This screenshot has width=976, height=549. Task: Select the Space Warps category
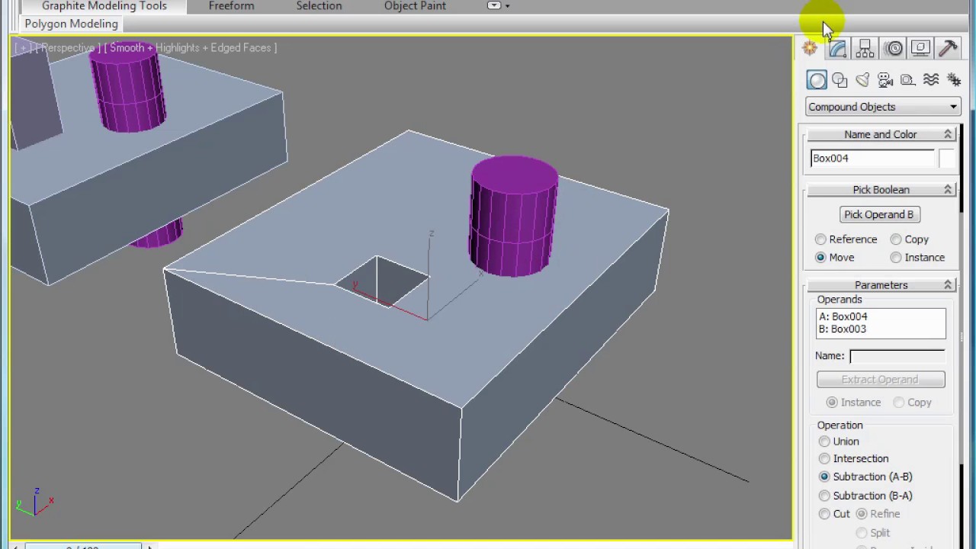[x=931, y=80]
